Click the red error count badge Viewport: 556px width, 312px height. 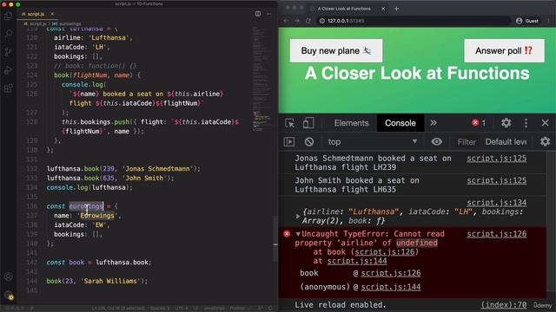(479, 123)
